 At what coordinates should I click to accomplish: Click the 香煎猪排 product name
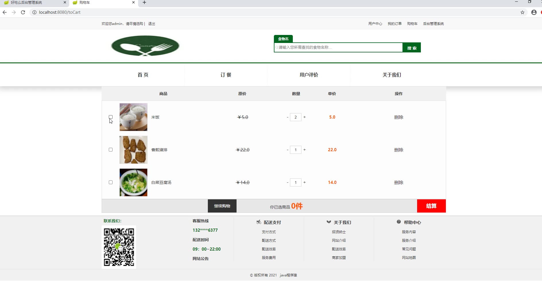(159, 150)
